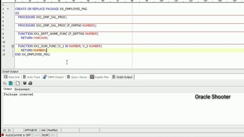Click the 'Modified' status bar entry
The image size is (244, 137).
(53, 130)
